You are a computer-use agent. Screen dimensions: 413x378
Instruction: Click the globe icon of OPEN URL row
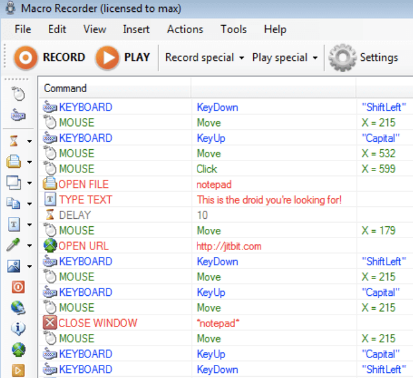click(x=50, y=246)
